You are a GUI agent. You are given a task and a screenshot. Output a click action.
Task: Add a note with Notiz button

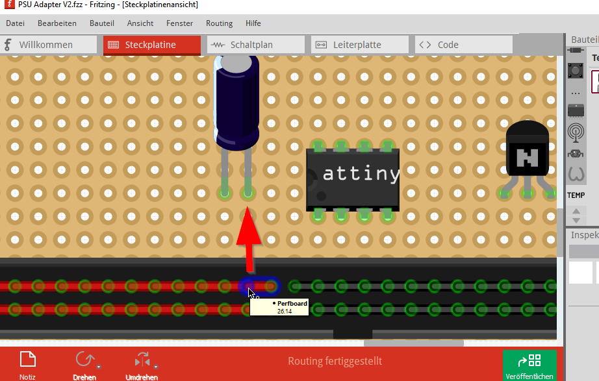(x=27, y=365)
